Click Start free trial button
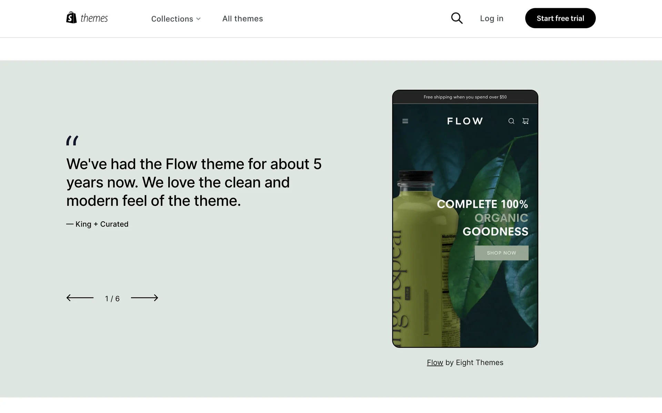 (x=560, y=18)
